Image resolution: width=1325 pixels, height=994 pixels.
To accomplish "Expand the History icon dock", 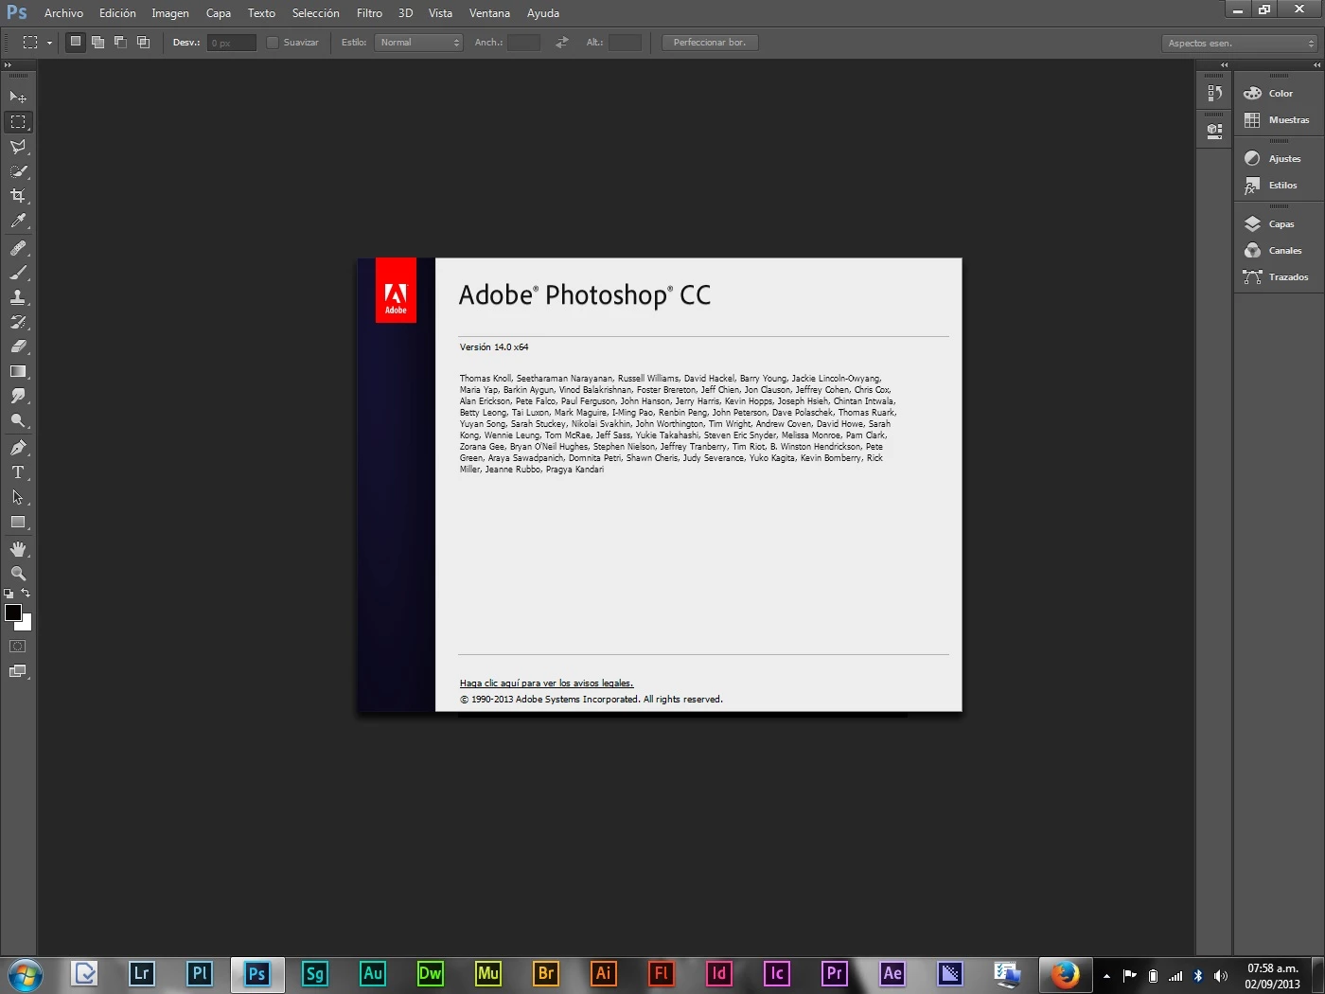I will (1224, 65).
